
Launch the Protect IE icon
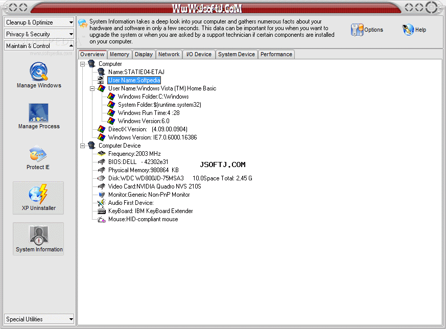[x=38, y=154]
